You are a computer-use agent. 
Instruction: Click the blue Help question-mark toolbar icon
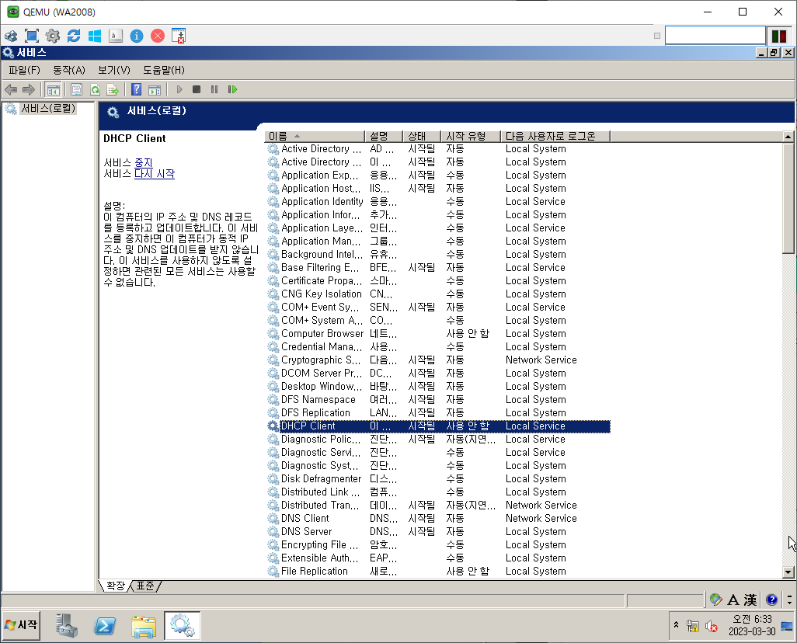136,90
